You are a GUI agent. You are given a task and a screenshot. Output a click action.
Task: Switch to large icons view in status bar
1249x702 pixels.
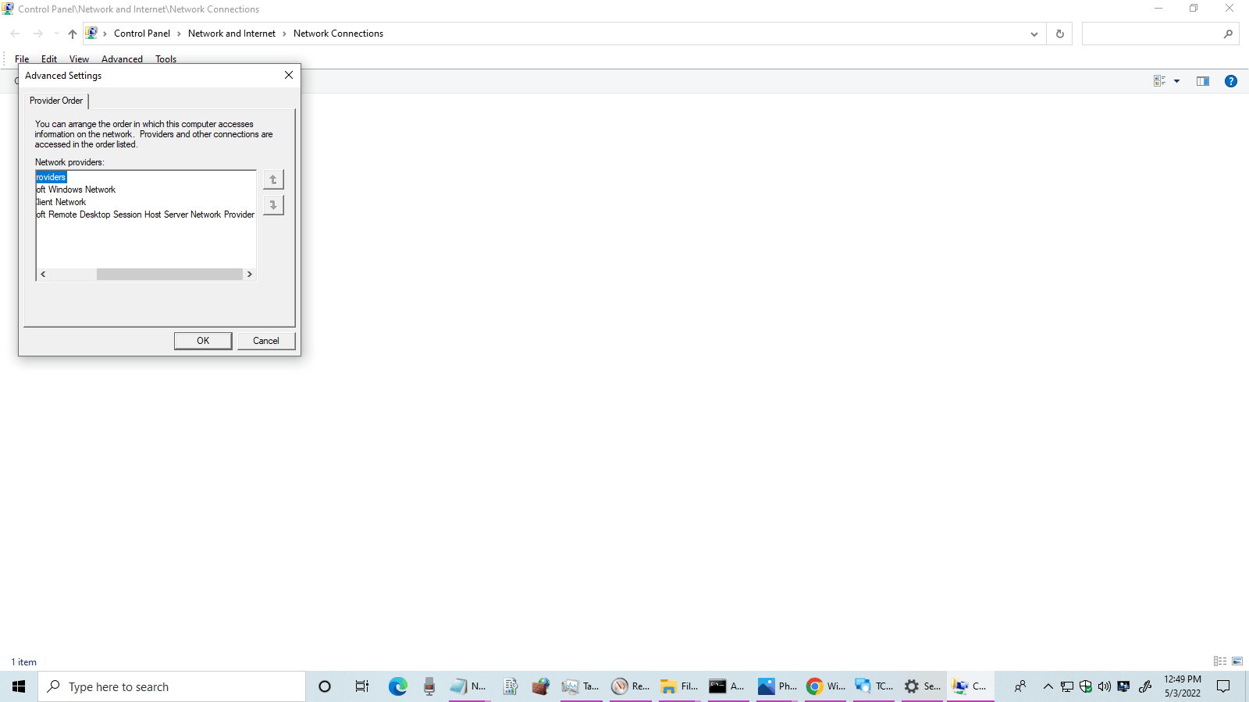click(1237, 661)
